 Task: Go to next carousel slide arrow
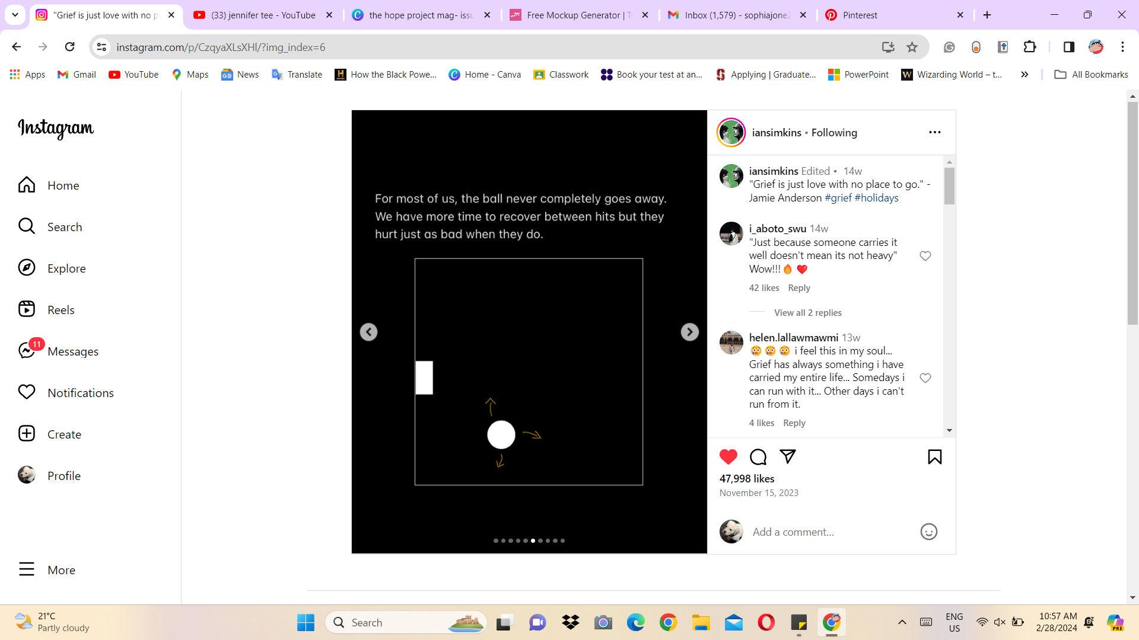689,332
